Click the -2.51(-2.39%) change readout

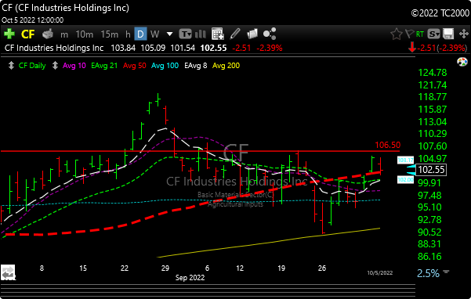pyautogui.click(x=442, y=48)
